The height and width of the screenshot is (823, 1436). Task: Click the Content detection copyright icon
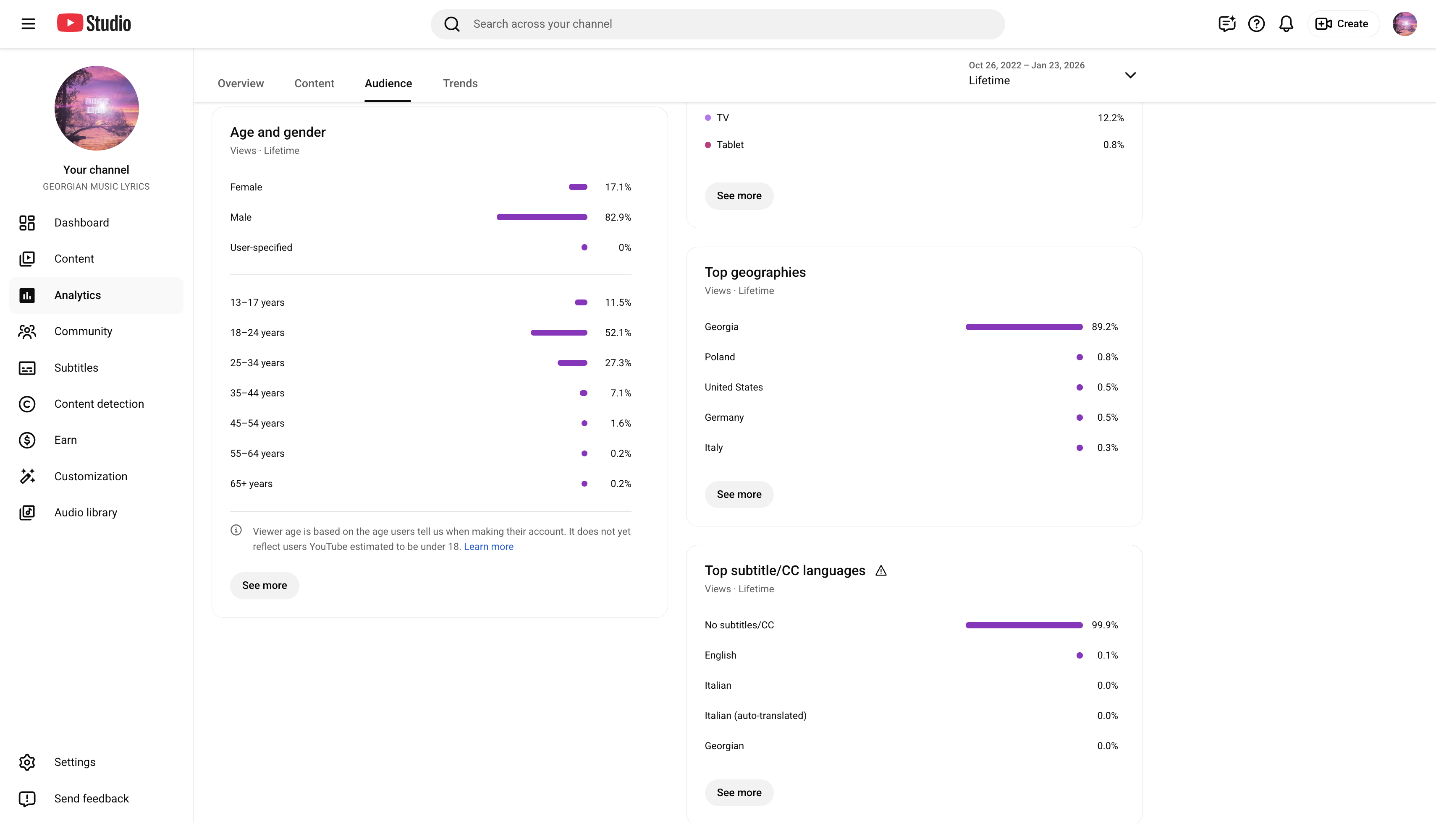tap(27, 404)
